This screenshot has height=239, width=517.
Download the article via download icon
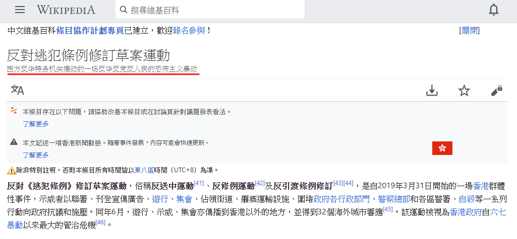pos(432,91)
